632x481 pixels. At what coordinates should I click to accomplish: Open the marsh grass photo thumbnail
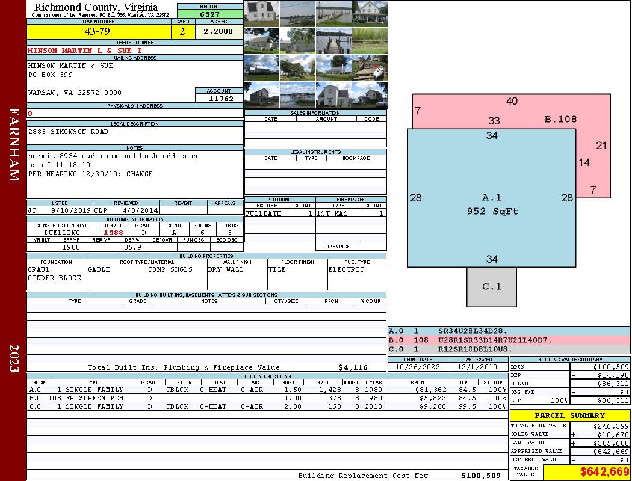[x=370, y=40]
